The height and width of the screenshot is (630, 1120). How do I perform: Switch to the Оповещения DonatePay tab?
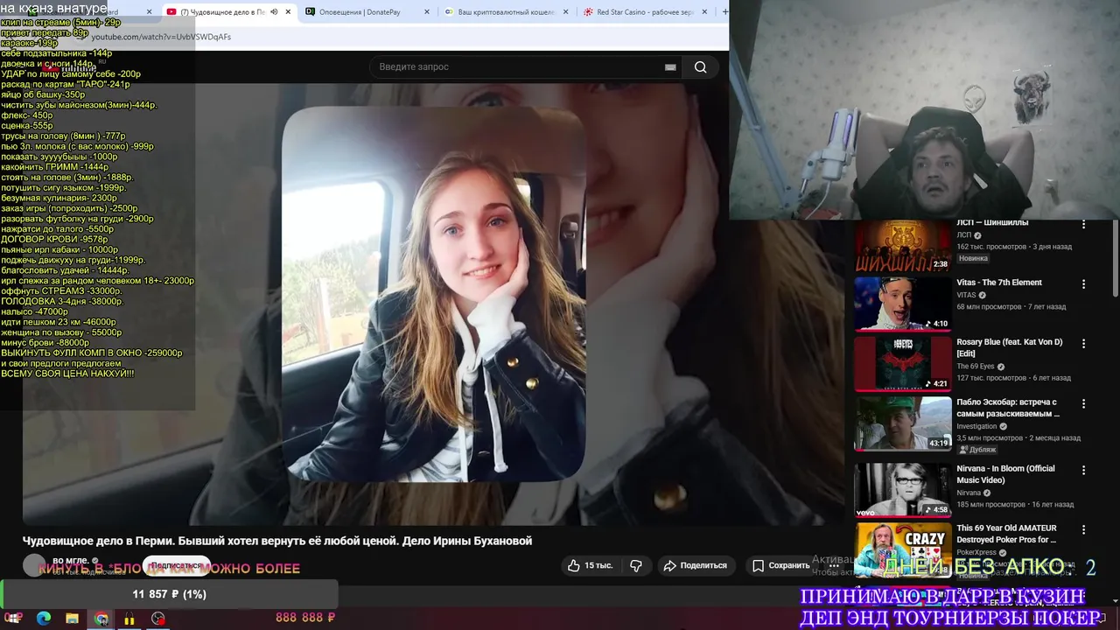366,12
